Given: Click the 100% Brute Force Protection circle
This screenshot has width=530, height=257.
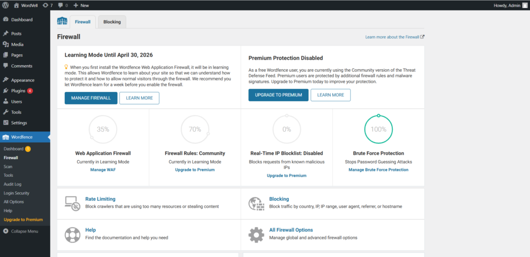Looking at the screenshot, I should tap(378, 129).
